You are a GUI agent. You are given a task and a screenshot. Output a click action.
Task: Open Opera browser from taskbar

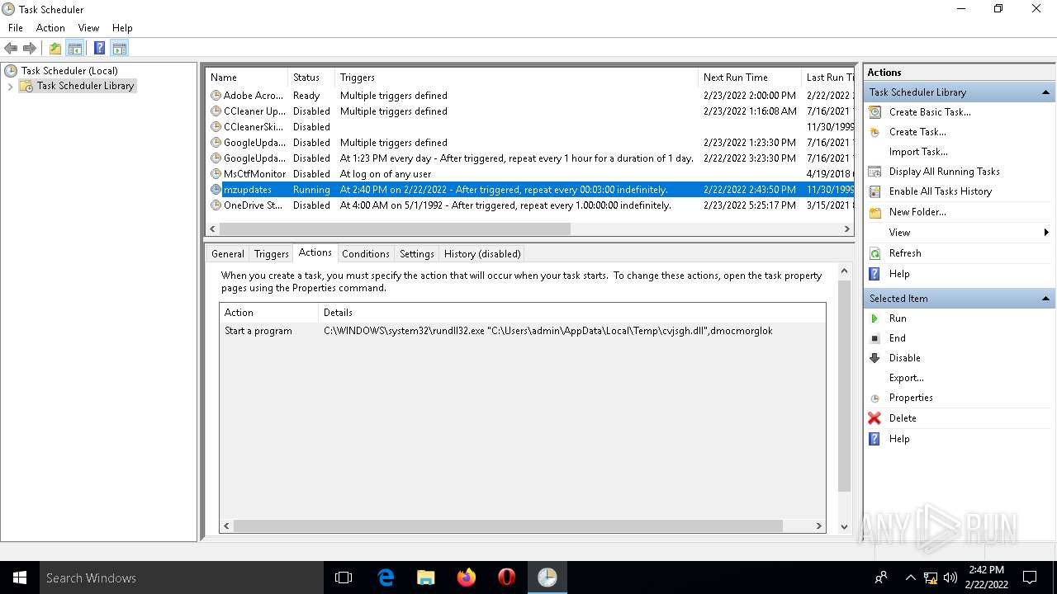507,577
